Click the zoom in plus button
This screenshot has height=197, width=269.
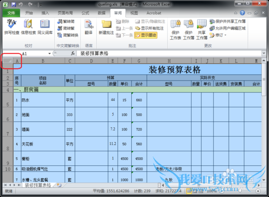pyautogui.click(x=258, y=191)
